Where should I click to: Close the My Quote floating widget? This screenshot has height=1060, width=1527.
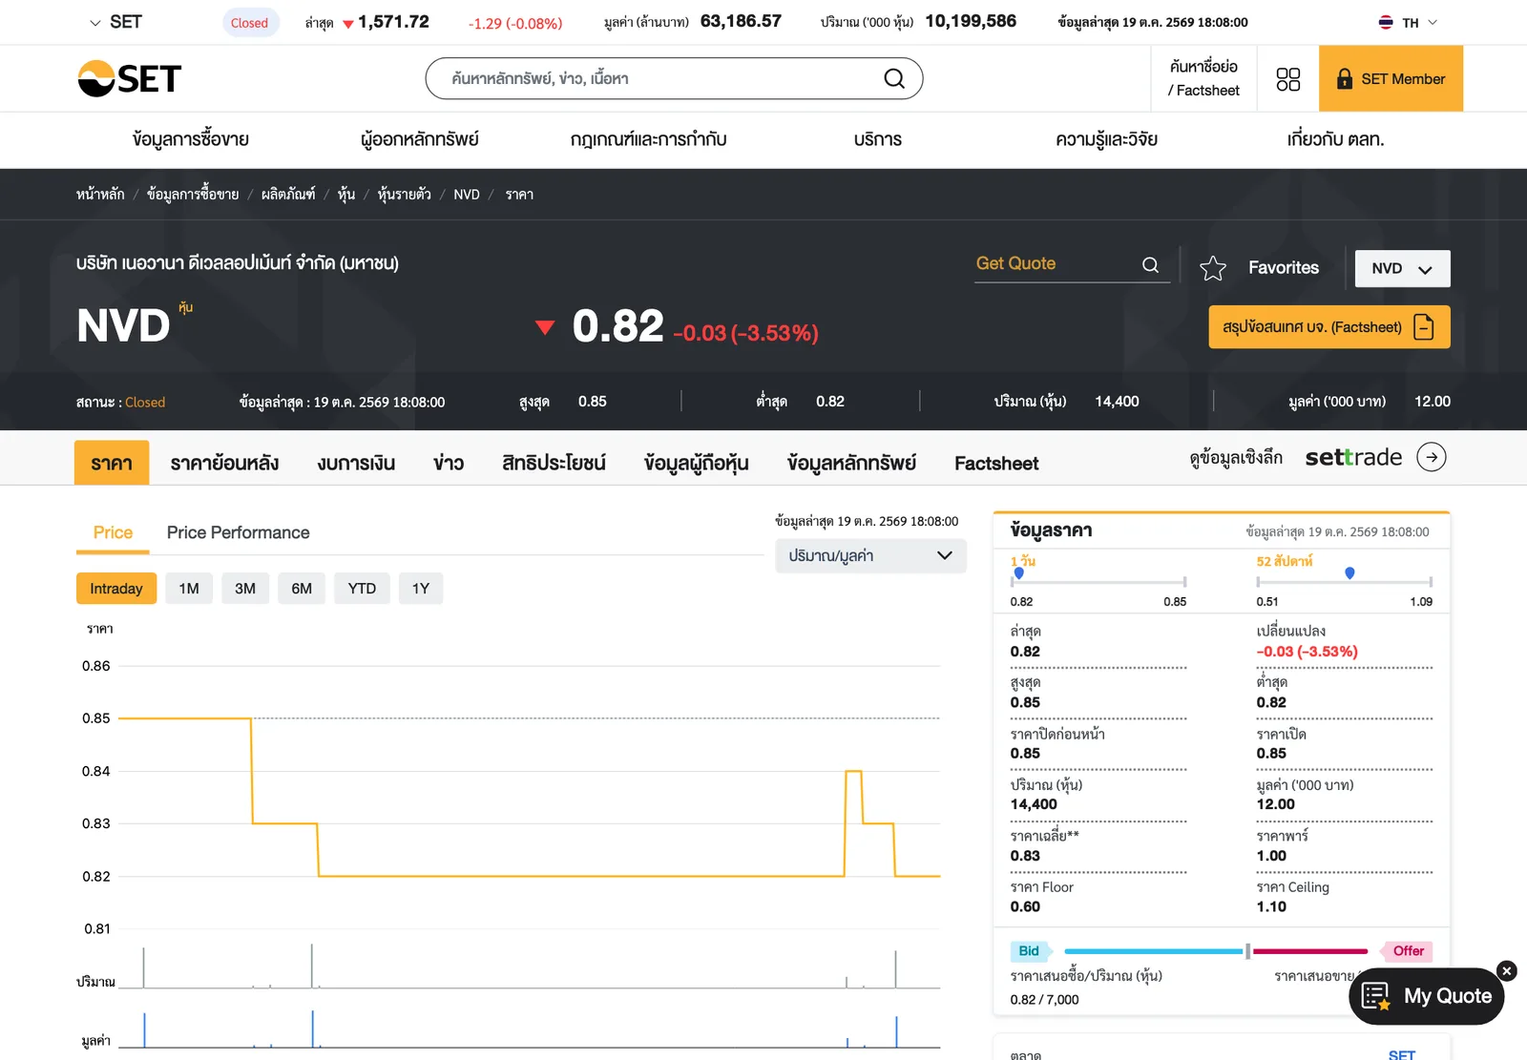(x=1507, y=971)
